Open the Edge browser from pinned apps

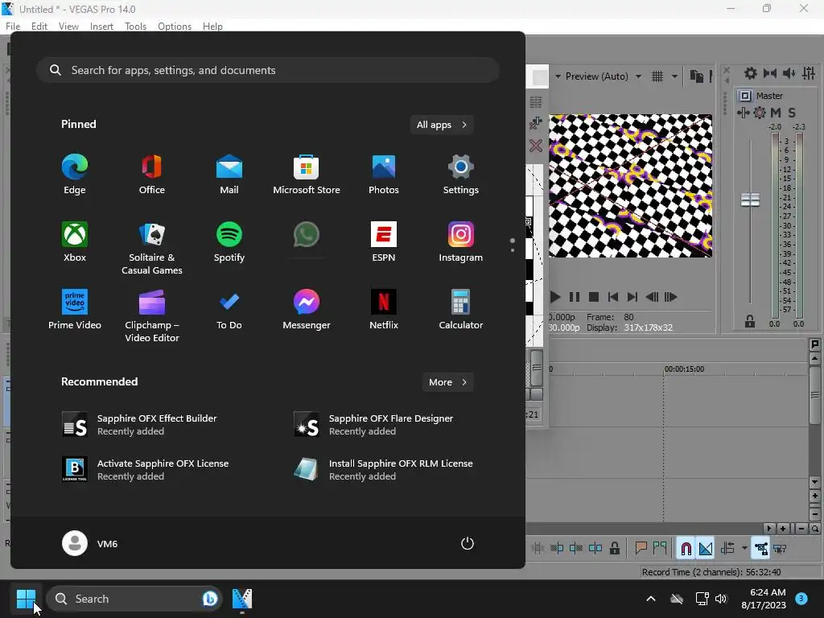tap(75, 175)
